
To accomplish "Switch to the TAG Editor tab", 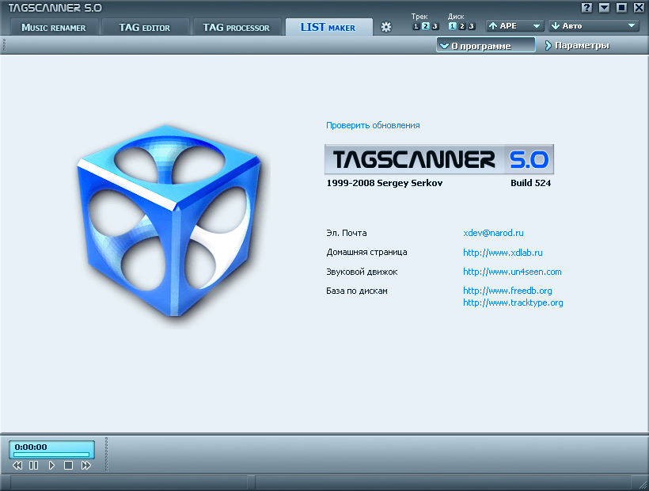I will click(x=145, y=28).
